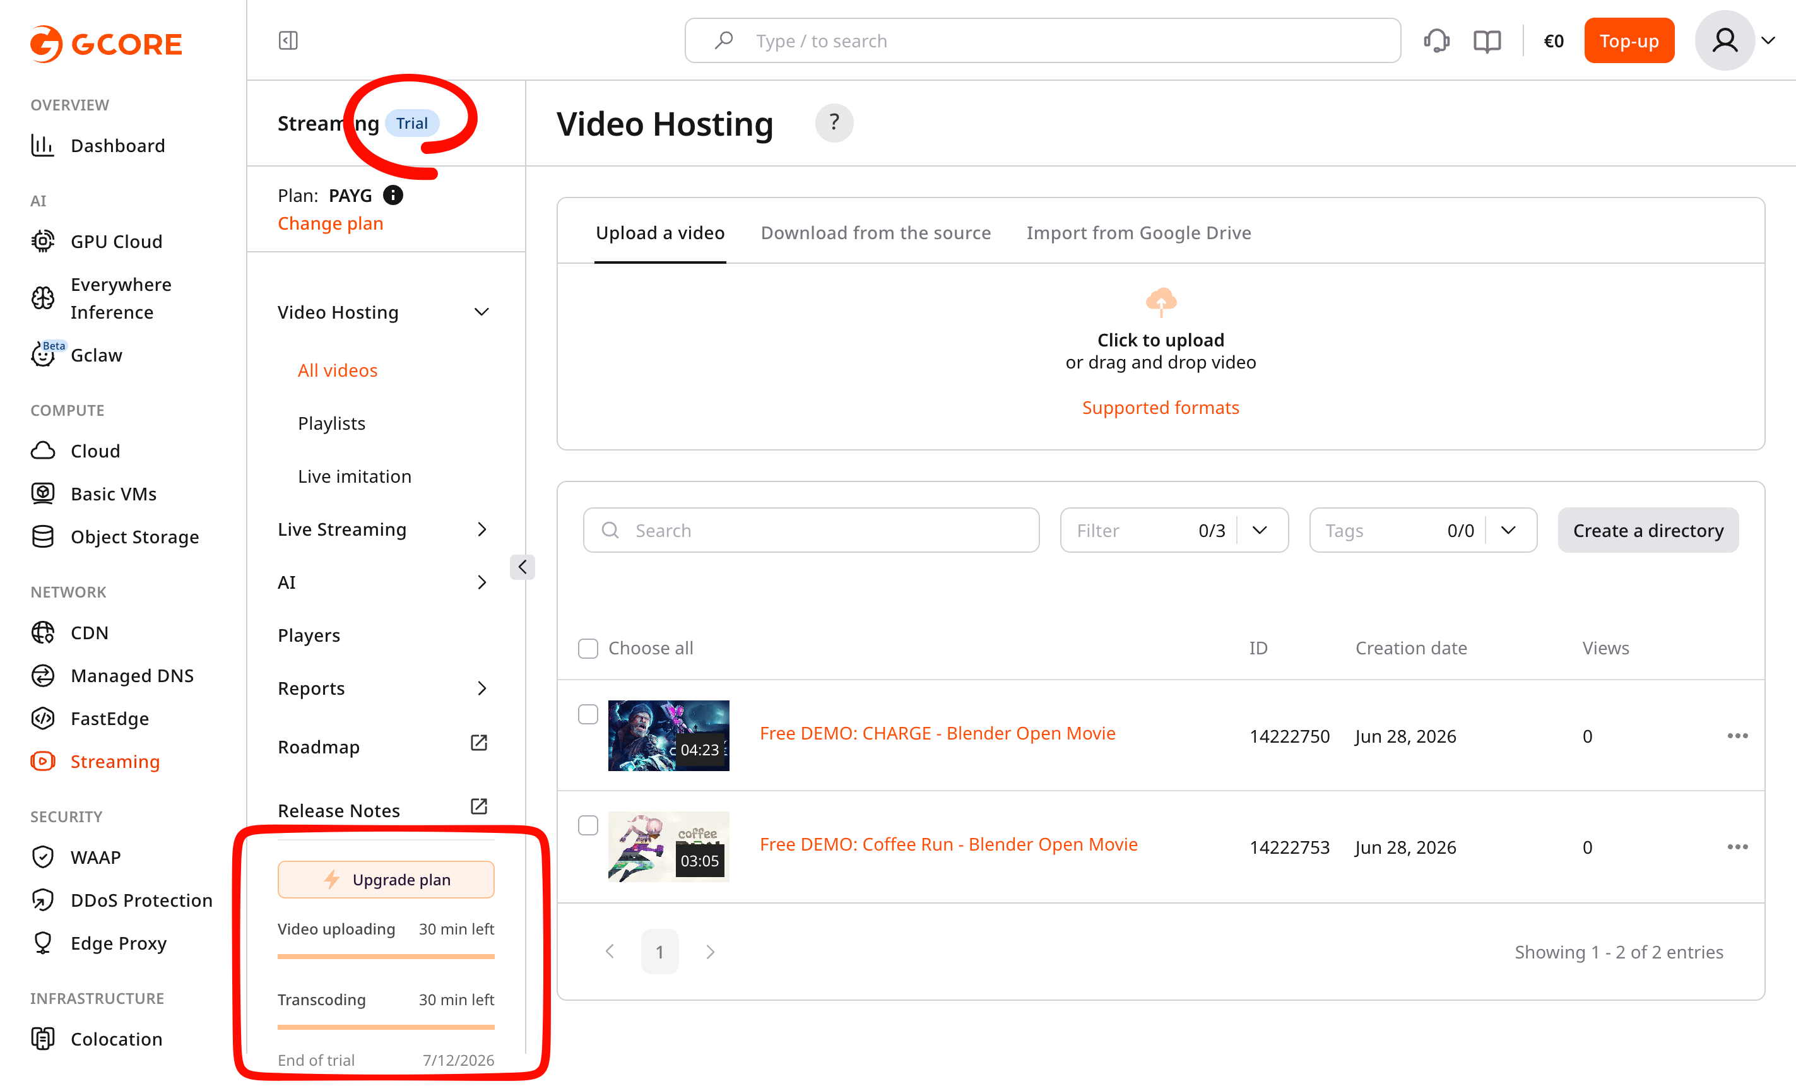Open Live imitation menu item
The height and width of the screenshot is (1091, 1796).
[354, 476]
